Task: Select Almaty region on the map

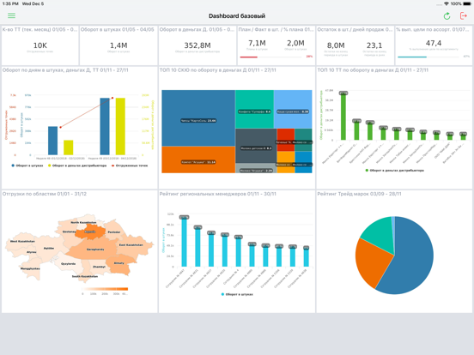Action: [x=119, y=264]
